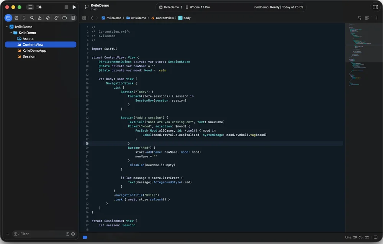Viewport: 383px width, 244px height.
Task: Open the editor options lines menu
Action: point(367,18)
